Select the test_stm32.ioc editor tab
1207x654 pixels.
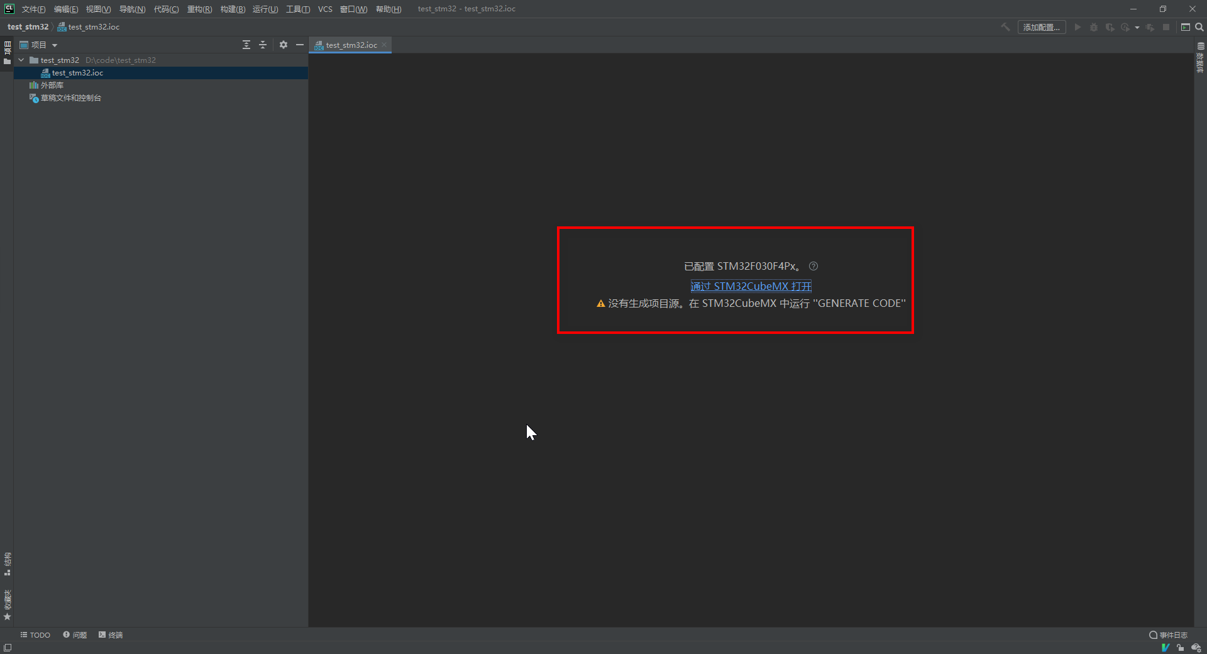coord(351,45)
